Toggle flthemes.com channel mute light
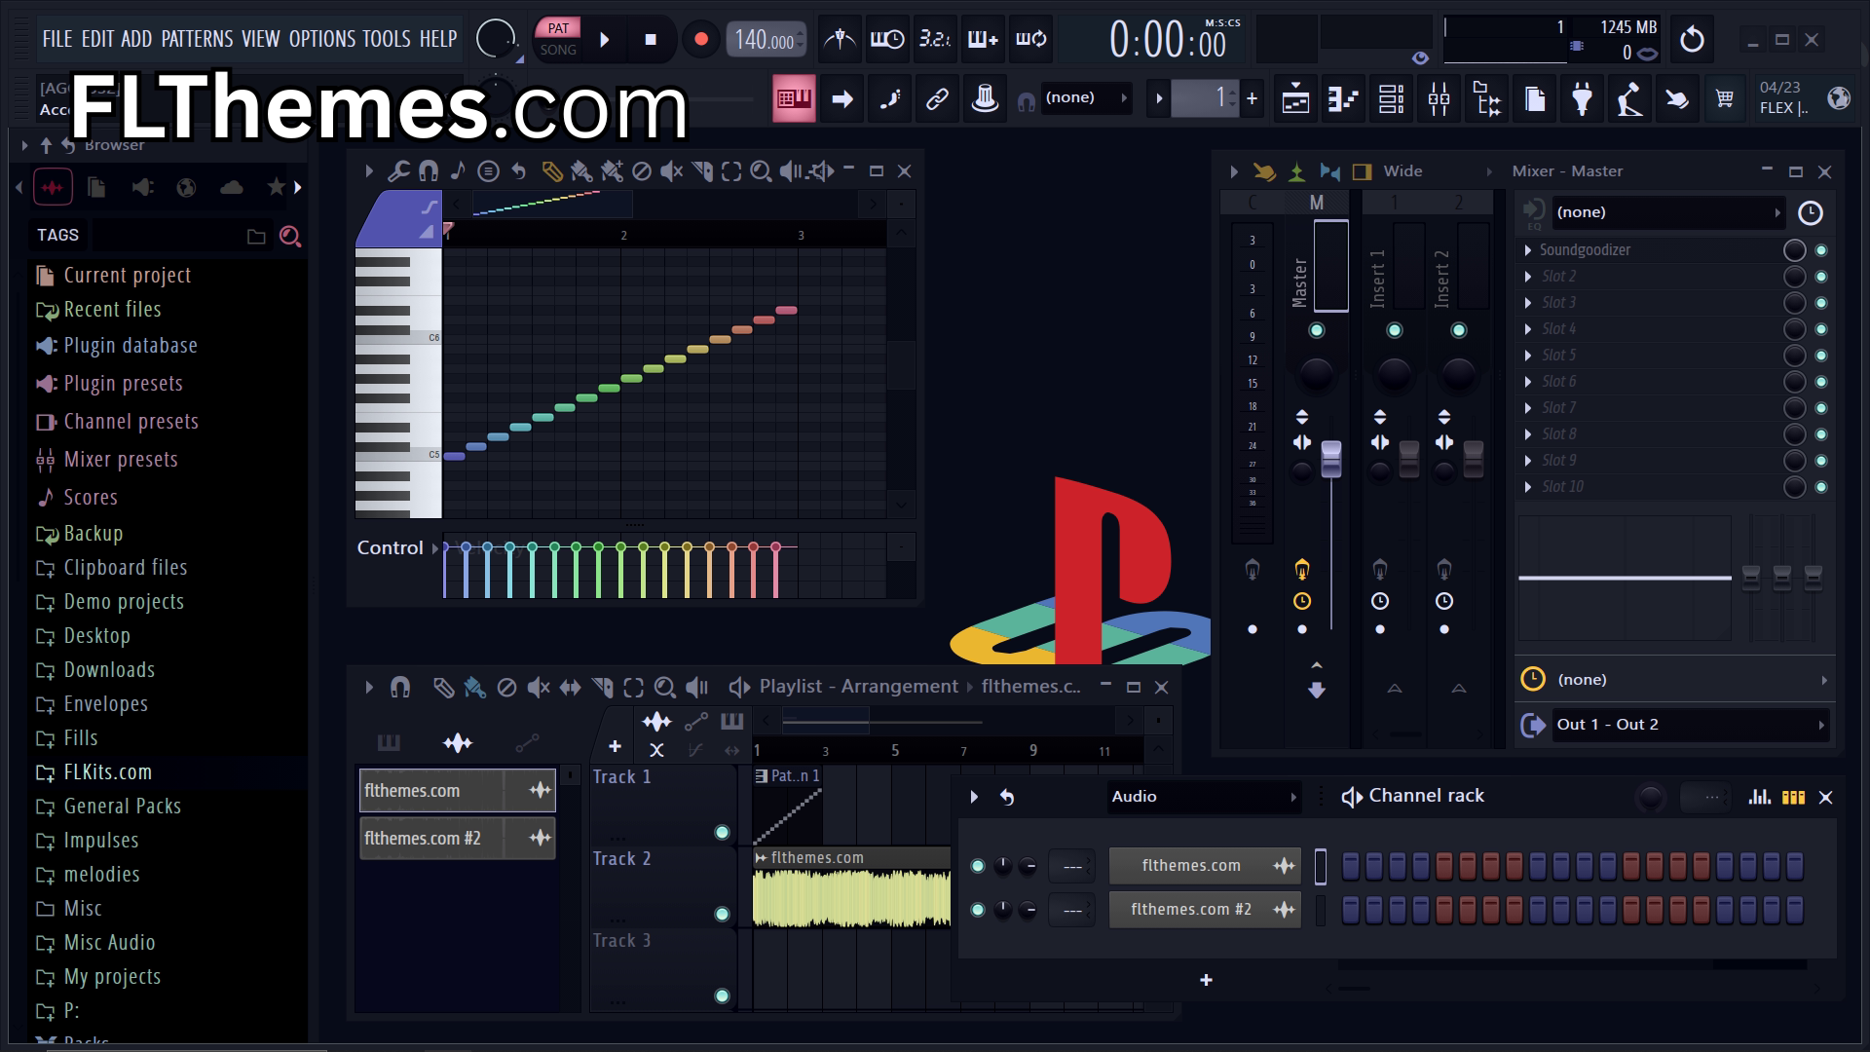The image size is (1870, 1052). [x=978, y=866]
